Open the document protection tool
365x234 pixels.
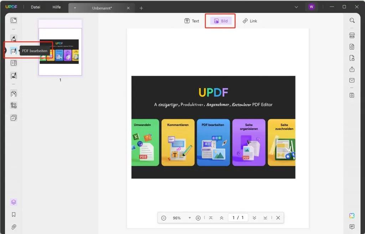[x=352, y=58]
